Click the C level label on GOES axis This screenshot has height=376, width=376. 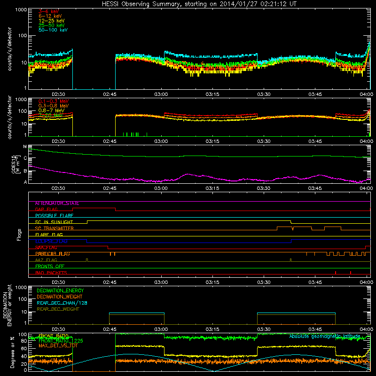click(x=25, y=158)
